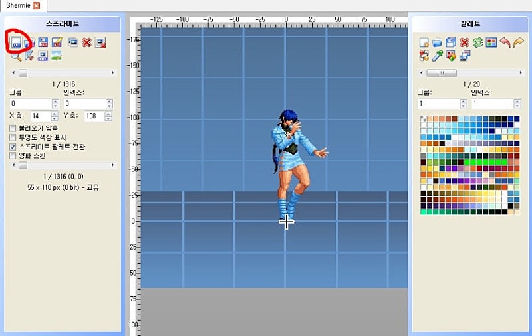Click the colored shapes palette icon
Screen dimensions: 532x336
click(x=451, y=56)
